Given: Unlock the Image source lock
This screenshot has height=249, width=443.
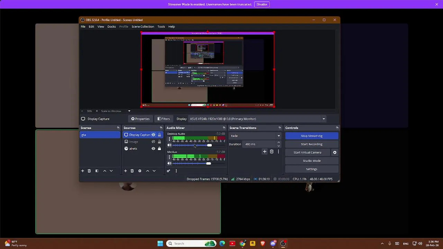Looking at the screenshot, I should [x=159, y=142].
